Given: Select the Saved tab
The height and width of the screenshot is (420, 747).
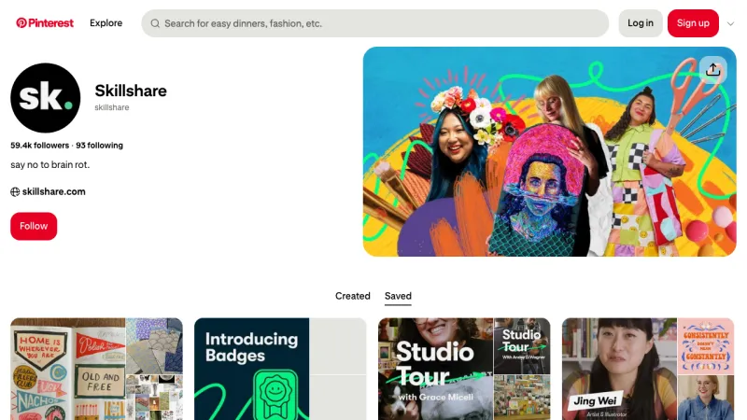Looking at the screenshot, I should [x=398, y=296].
